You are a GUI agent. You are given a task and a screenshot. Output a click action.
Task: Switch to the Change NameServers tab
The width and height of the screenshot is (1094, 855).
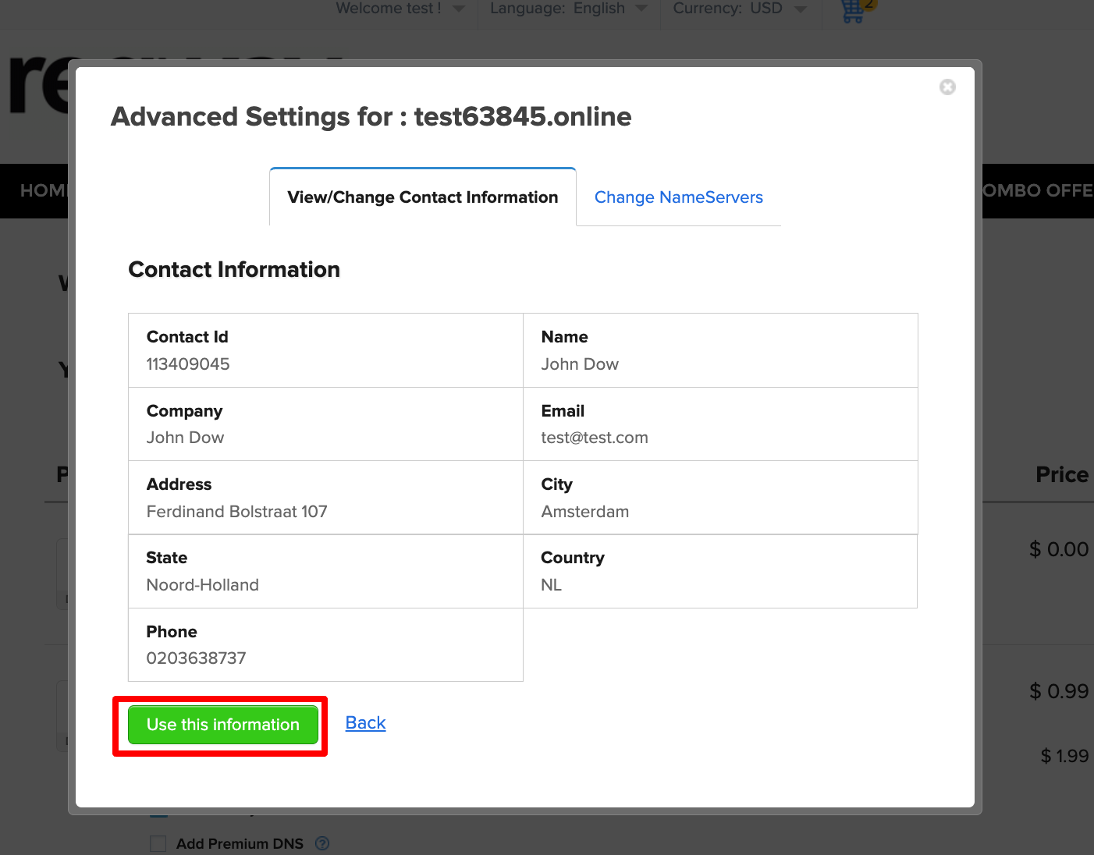tap(678, 197)
